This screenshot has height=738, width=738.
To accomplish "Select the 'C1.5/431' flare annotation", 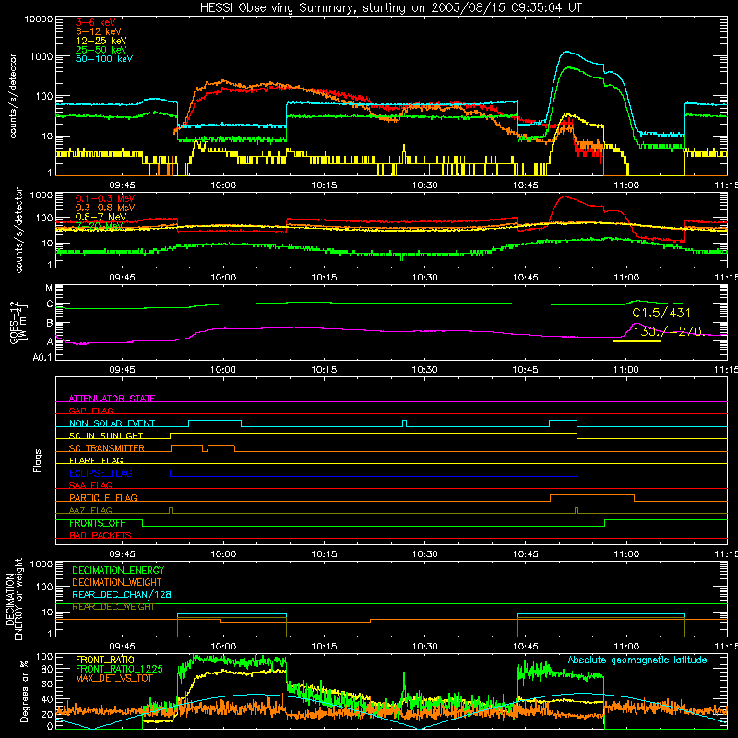I will tap(661, 313).
